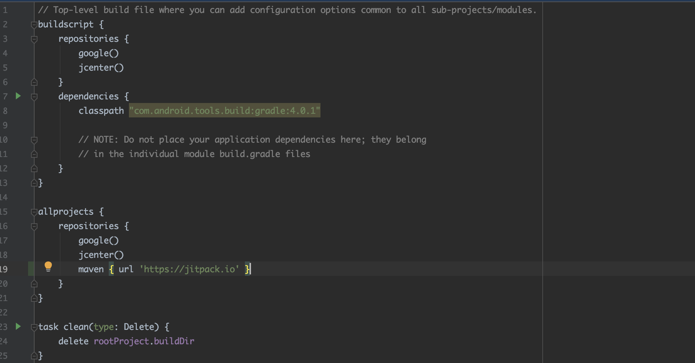
Task: Click 'rootProject.buildDir' on line 24
Action: [x=144, y=341]
